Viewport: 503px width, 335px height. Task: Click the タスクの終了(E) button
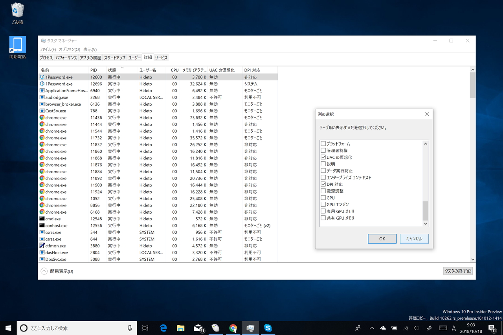458,271
